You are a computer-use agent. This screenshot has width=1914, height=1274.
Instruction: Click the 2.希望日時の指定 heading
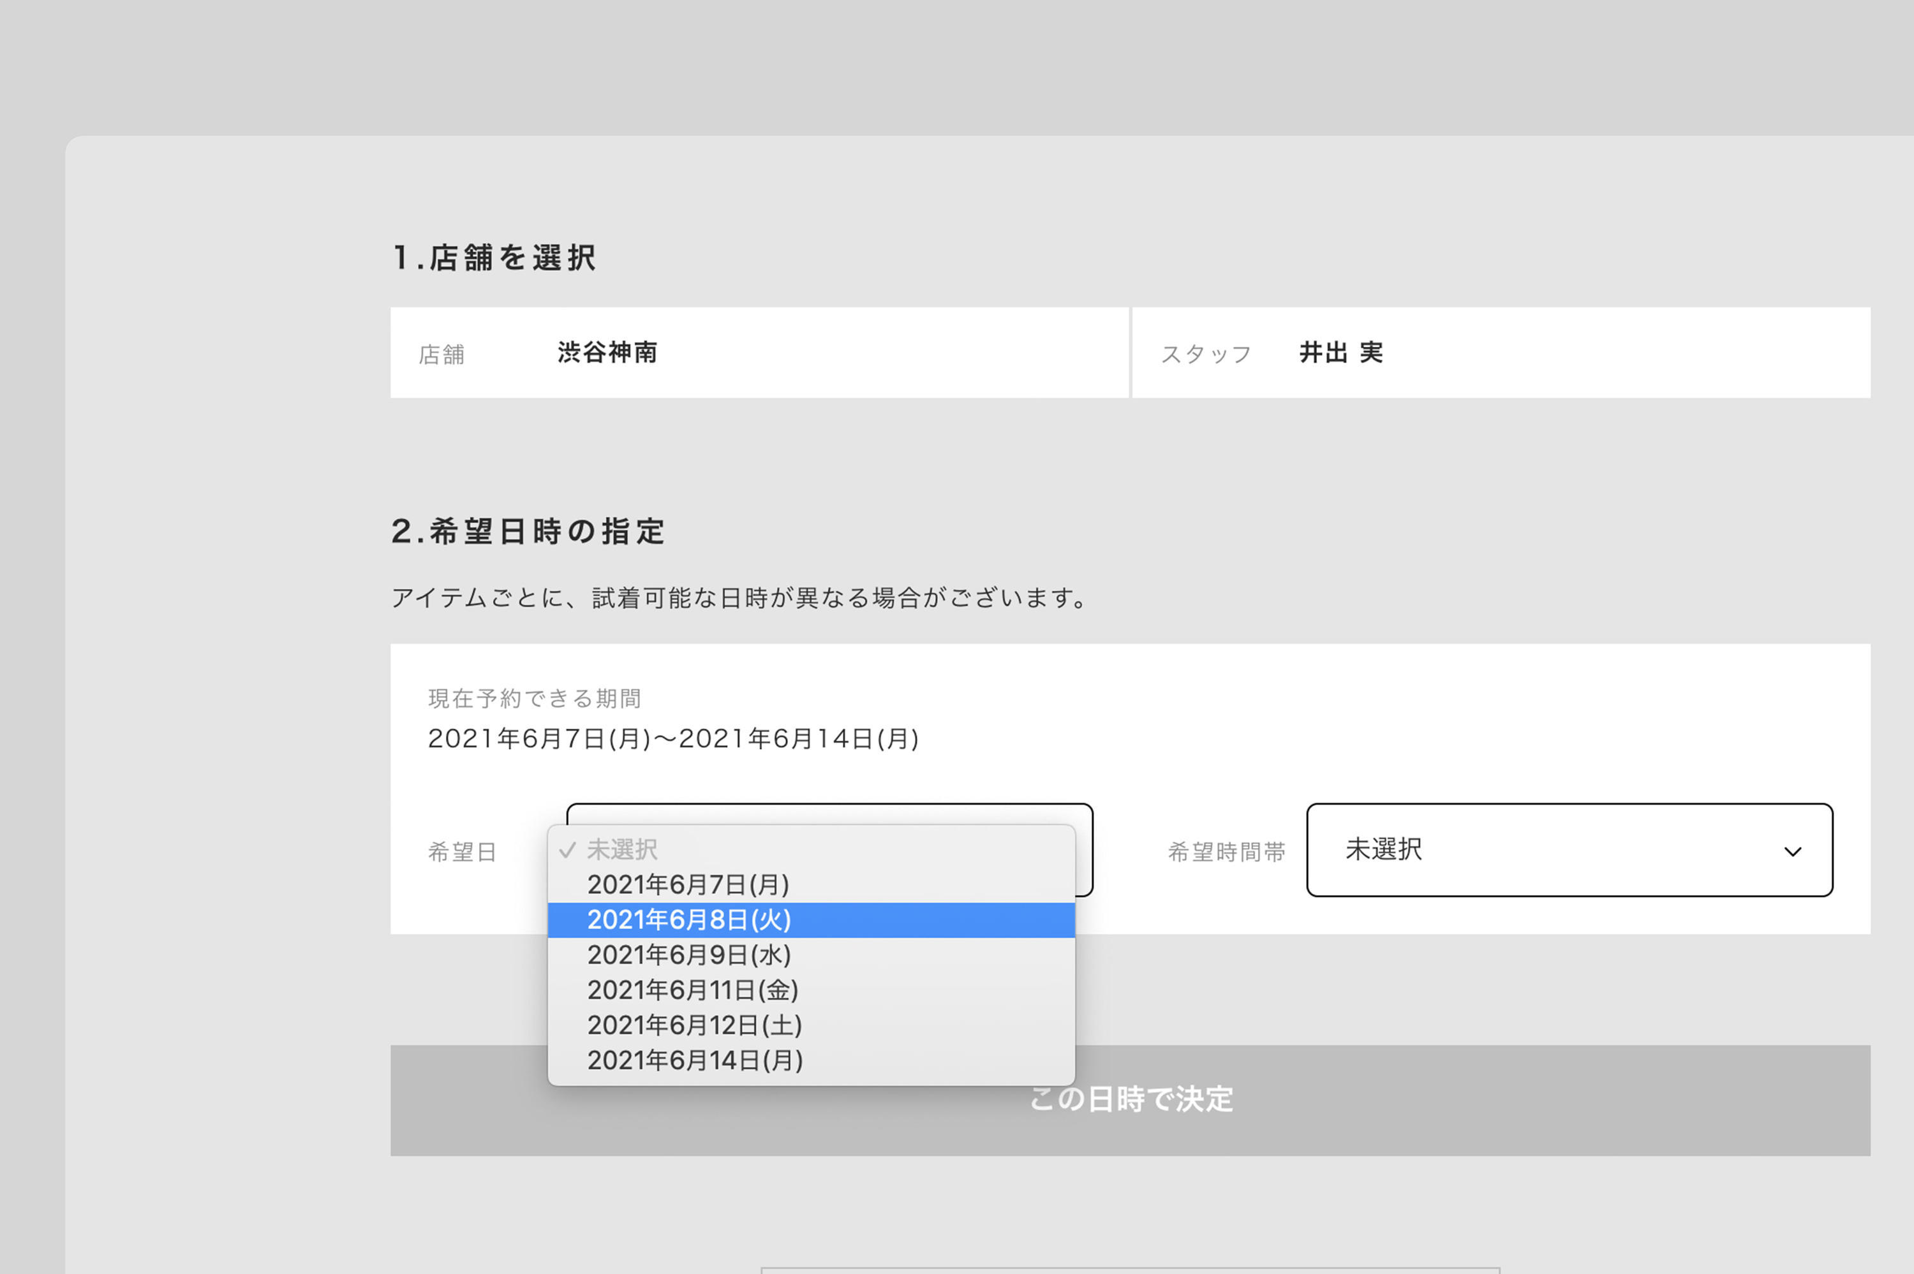coord(528,531)
